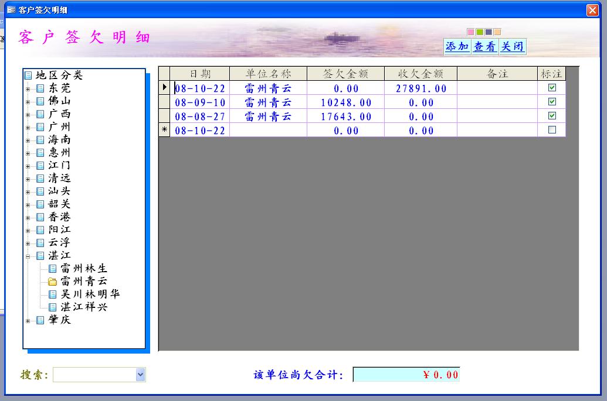Select the 汕头 tree item
This screenshot has width=607, height=401.
[x=59, y=191]
